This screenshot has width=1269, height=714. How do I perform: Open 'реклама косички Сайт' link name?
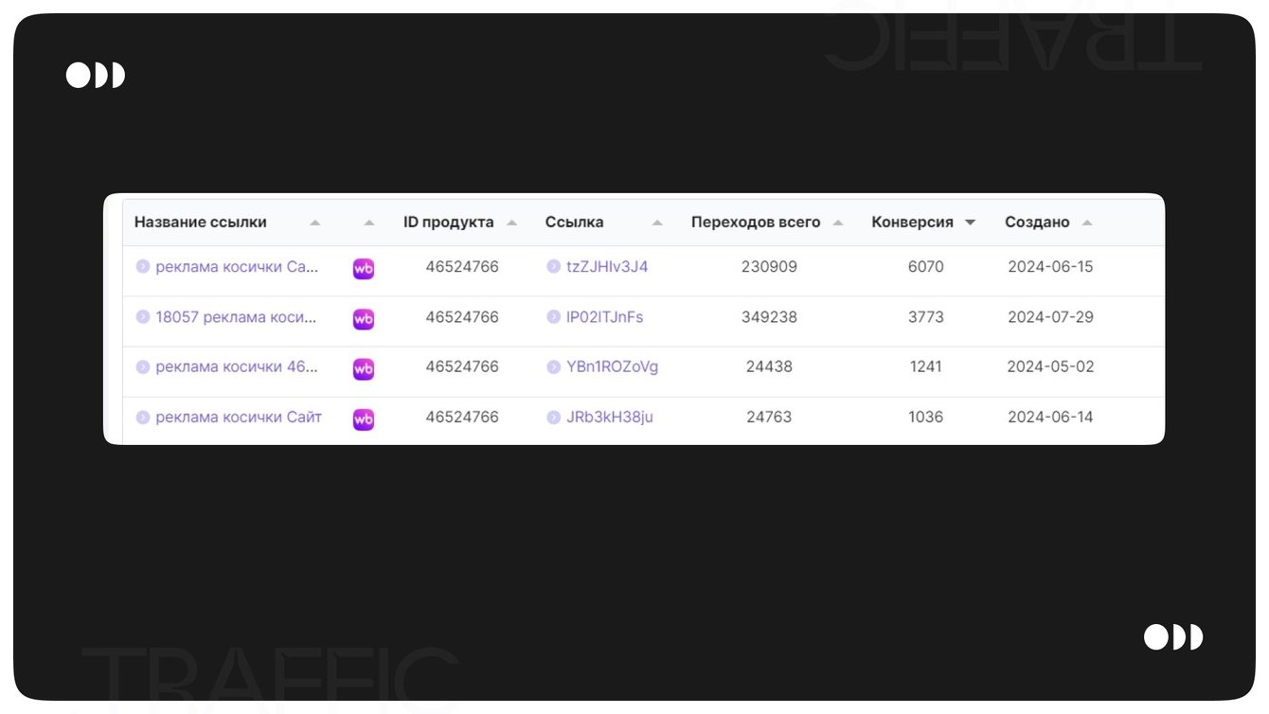click(x=239, y=417)
